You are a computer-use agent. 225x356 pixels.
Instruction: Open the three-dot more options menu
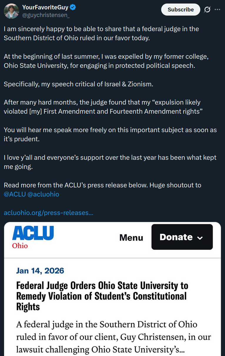coord(217,9)
